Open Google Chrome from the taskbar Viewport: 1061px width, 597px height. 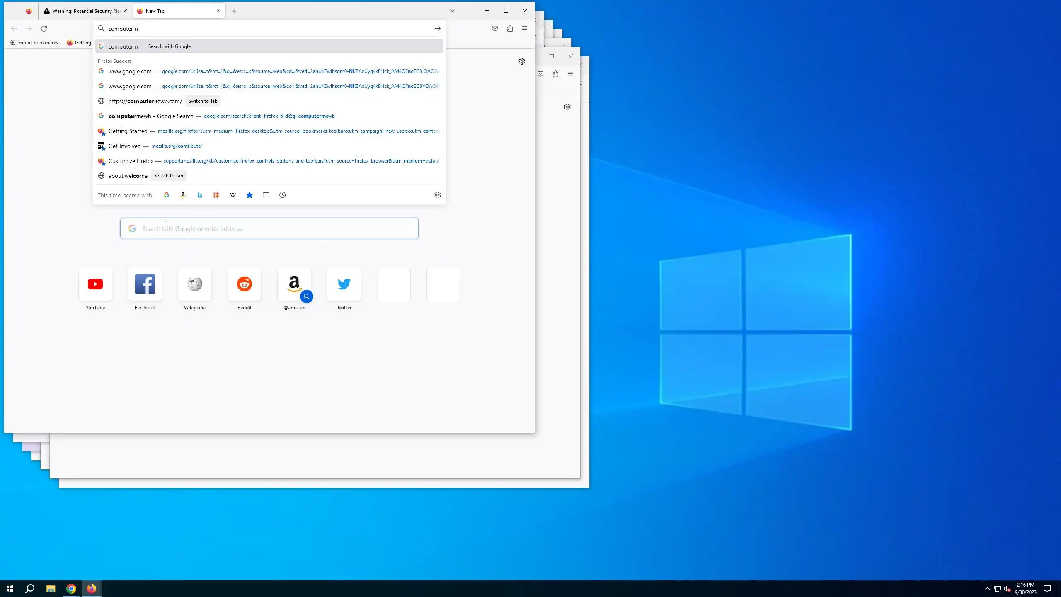[x=71, y=589]
